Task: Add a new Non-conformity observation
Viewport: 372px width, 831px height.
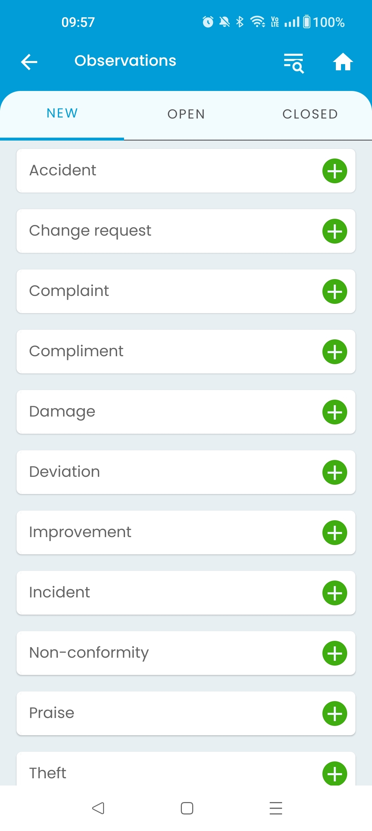Action: coord(334,653)
